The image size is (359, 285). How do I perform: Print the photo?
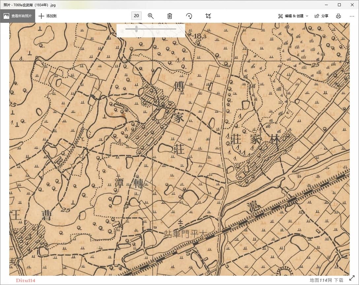click(338, 16)
